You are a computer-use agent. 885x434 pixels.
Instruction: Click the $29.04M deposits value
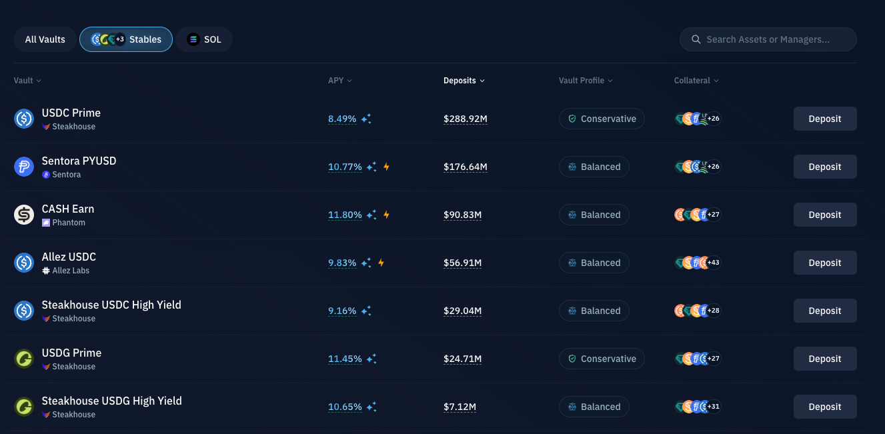[x=463, y=311]
